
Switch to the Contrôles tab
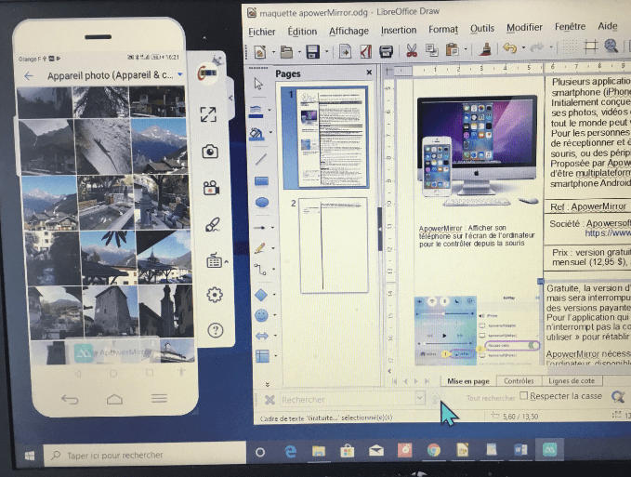(518, 380)
